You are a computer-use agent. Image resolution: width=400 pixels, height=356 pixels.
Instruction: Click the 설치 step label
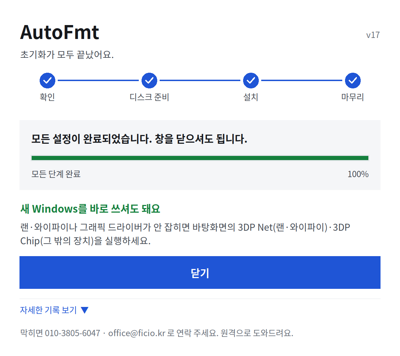pos(251,97)
